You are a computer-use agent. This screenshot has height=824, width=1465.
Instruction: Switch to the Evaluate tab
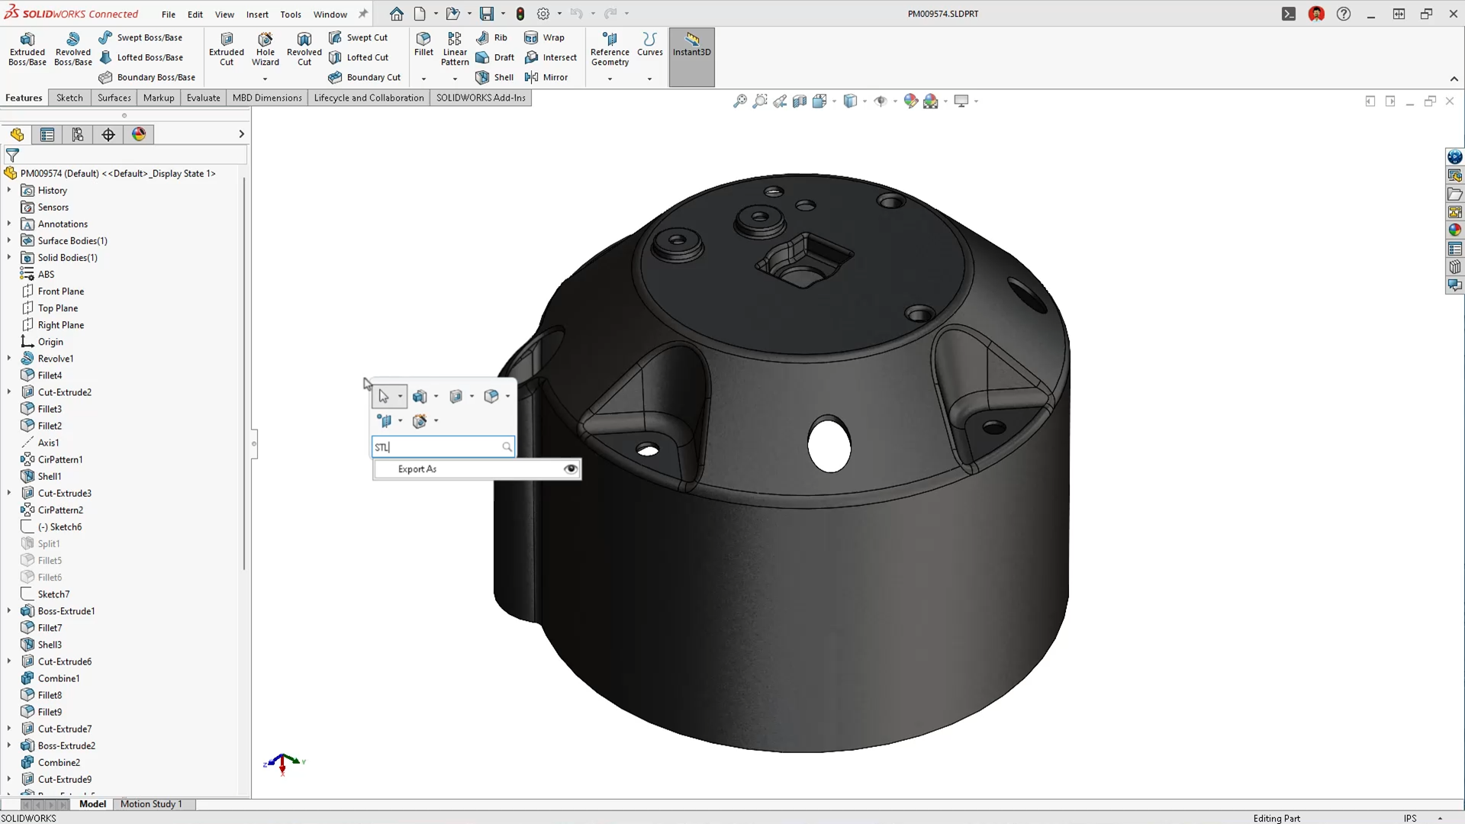(x=203, y=98)
